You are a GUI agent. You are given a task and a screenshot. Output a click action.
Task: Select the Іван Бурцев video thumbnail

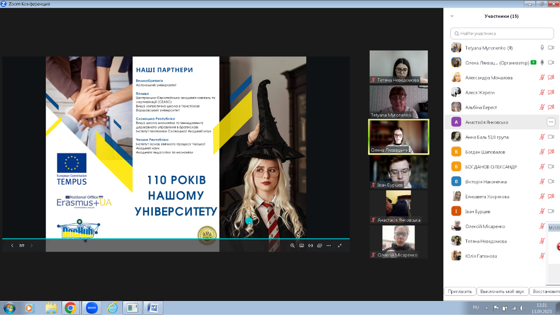[398, 172]
